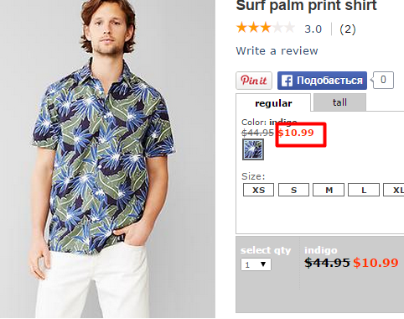The height and width of the screenshot is (319, 404).
Task: Click the Facebook like button
Action: (x=322, y=81)
